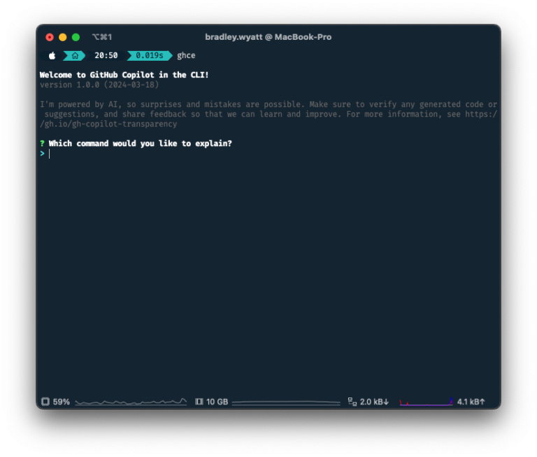Click the 0.019s duration prompt segment
The height and width of the screenshot is (457, 537).
point(150,55)
